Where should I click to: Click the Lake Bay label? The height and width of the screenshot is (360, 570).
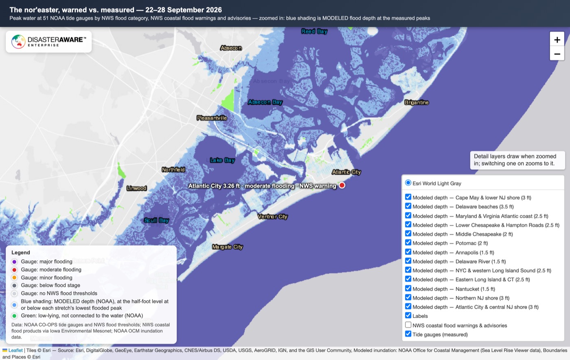coord(222,160)
